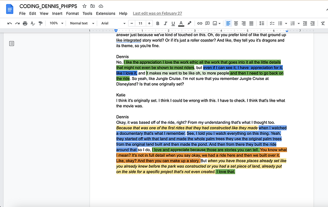Redo the last action
328x207 pixels.
[x=17, y=24]
